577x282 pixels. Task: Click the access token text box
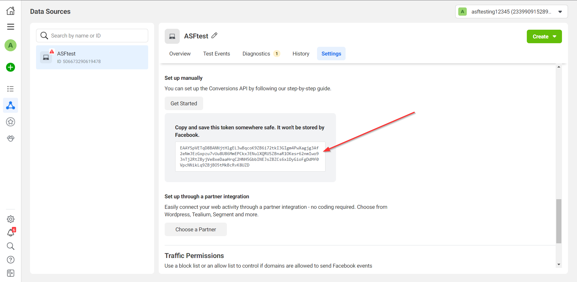coord(250,157)
